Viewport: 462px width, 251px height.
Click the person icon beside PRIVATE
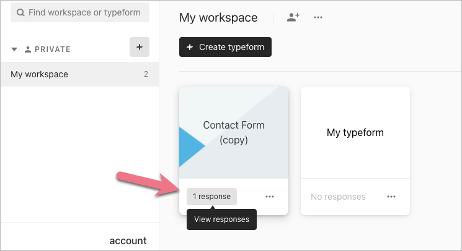pos(27,49)
